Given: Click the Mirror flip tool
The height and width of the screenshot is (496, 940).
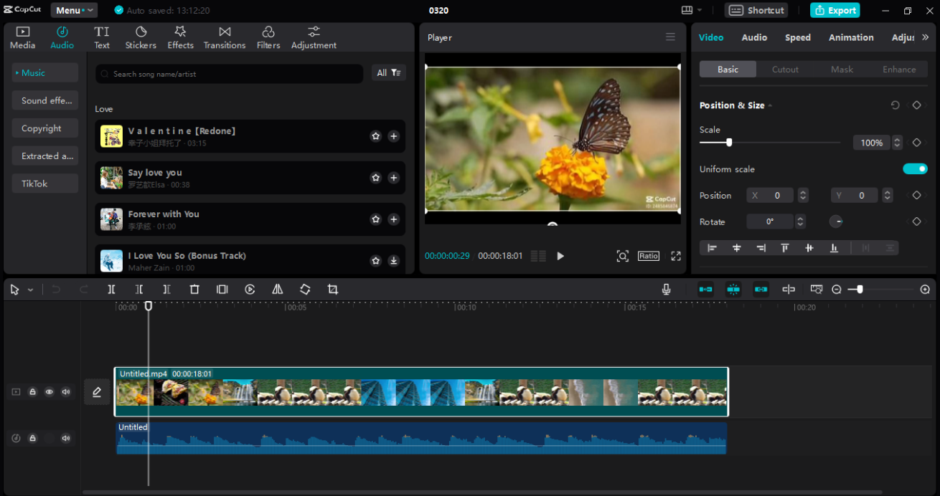Looking at the screenshot, I should [x=277, y=290].
